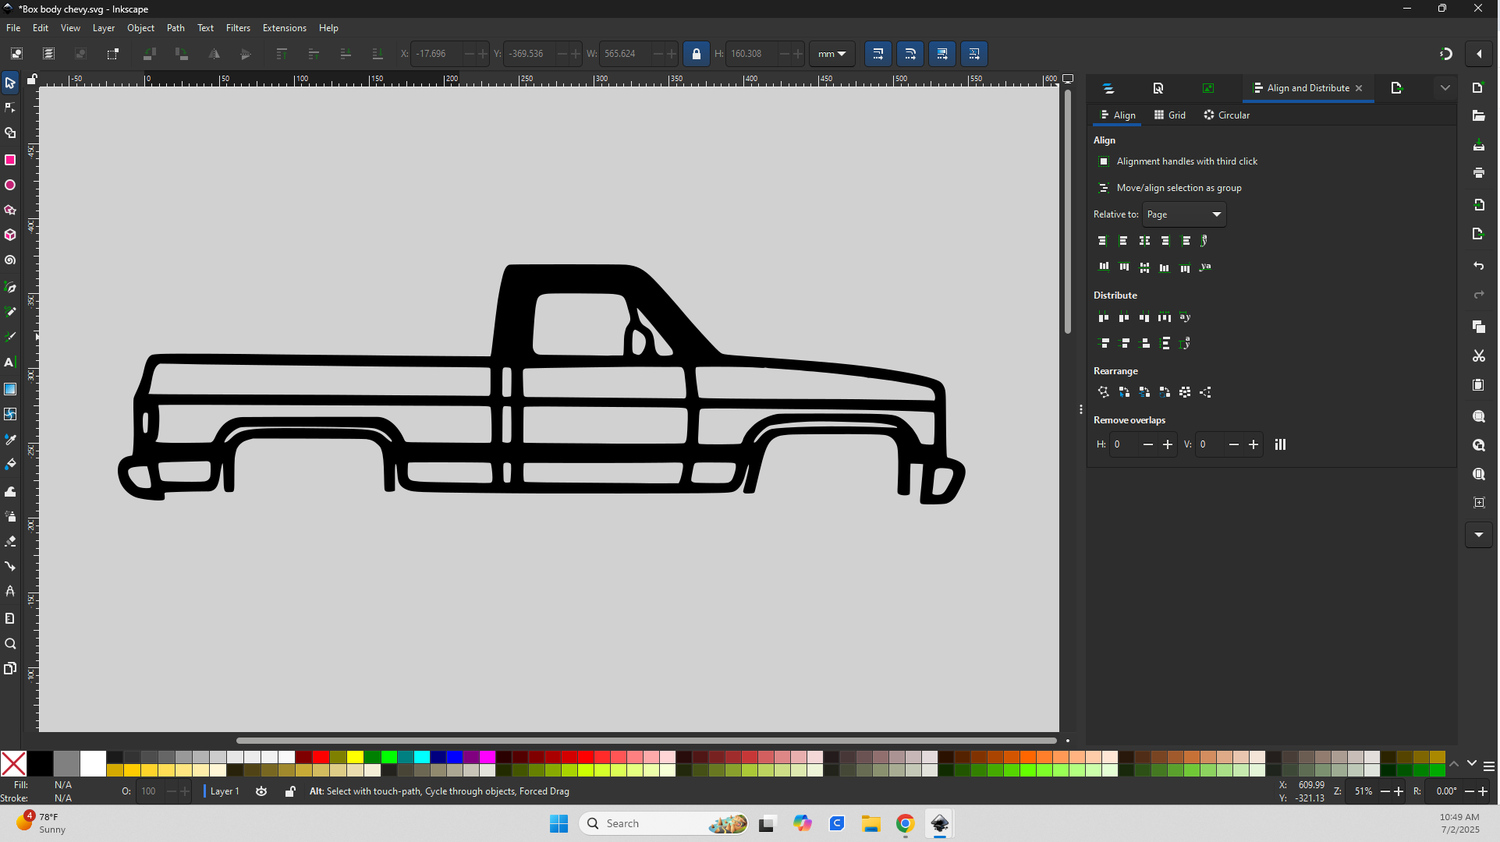Toggle scale rounded corners with rectangles
Screen dimensions: 1500x842
pos(910,54)
